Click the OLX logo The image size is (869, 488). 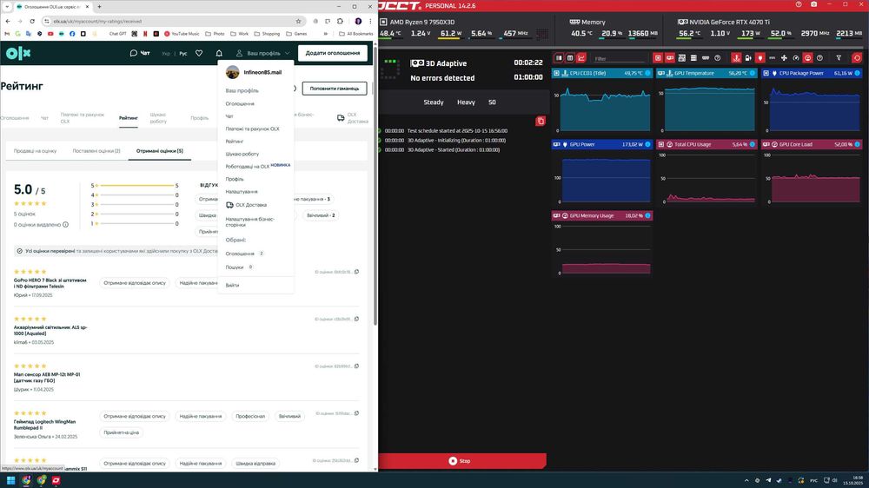pyautogui.click(x=18, y=53)
